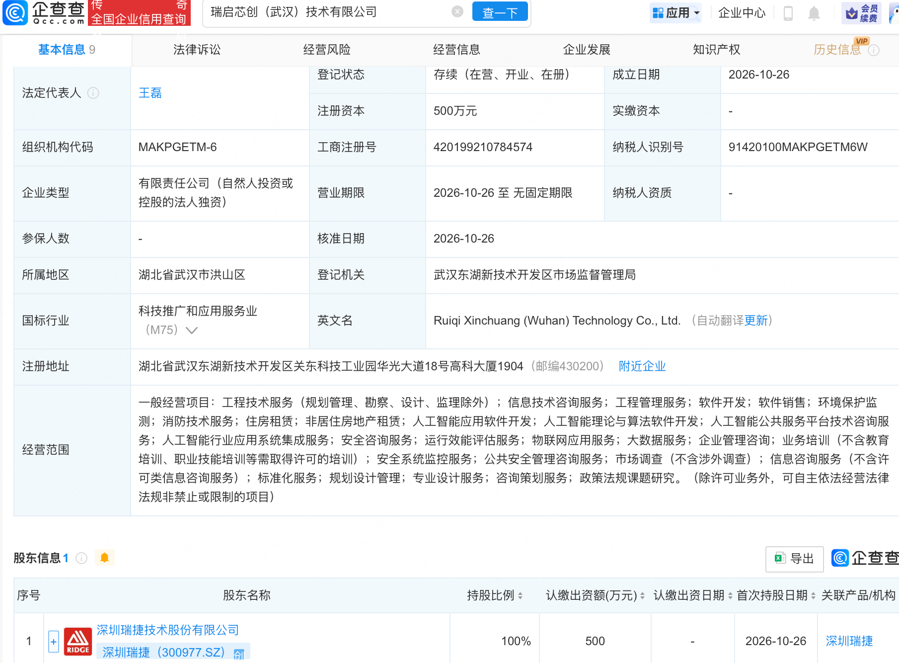Open 深圳瑞捷 in 关联产品/机构 column
899x663 pixels.
(x=849, y=641)
